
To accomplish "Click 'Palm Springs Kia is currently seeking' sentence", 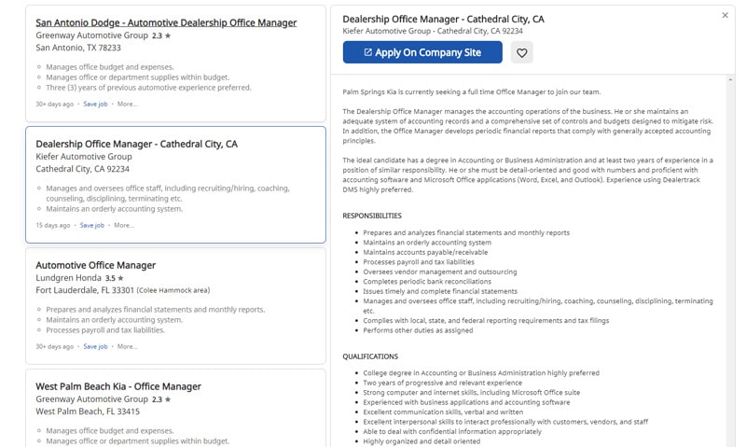I will [472, 91].
